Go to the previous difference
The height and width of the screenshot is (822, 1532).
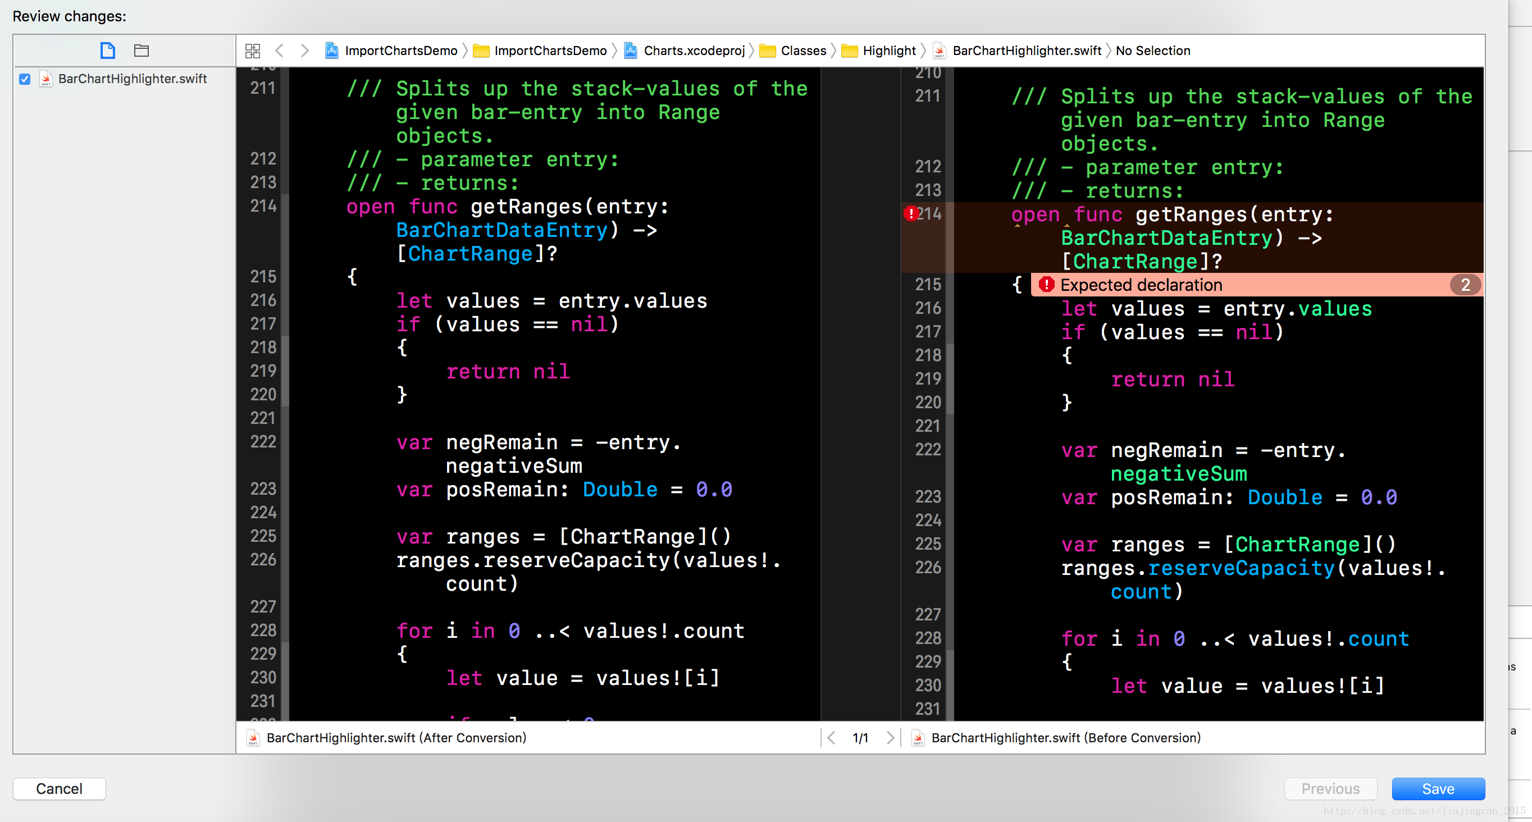831,738
